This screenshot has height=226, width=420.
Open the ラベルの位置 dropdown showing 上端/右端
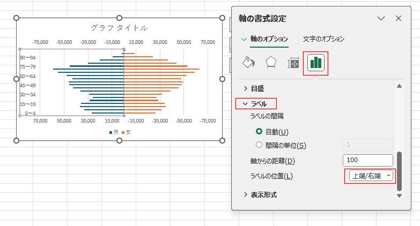point(370,176)
